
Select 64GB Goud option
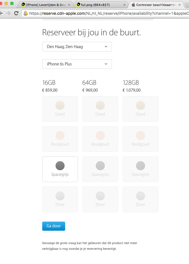[100, 109]
